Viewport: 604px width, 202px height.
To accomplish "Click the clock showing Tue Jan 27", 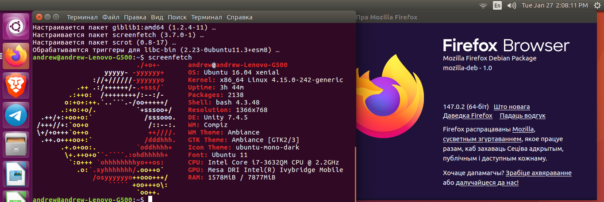I will [x=555, y=5].
